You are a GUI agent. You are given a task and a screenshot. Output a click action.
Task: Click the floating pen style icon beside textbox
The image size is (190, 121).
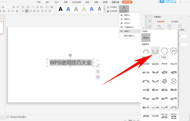coord(98,65)
